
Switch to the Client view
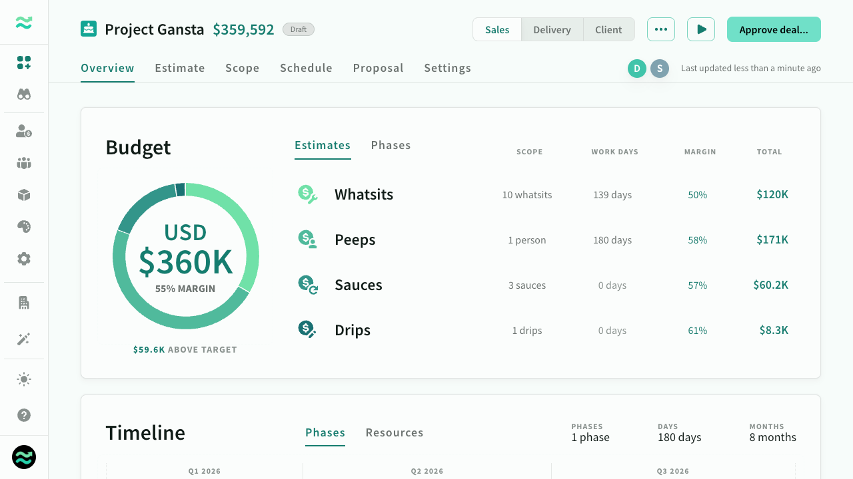pos(608,30)
